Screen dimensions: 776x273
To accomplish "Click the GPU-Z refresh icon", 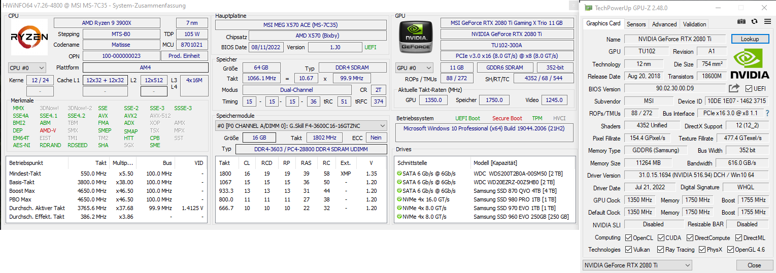I will (x=754, y=21).
